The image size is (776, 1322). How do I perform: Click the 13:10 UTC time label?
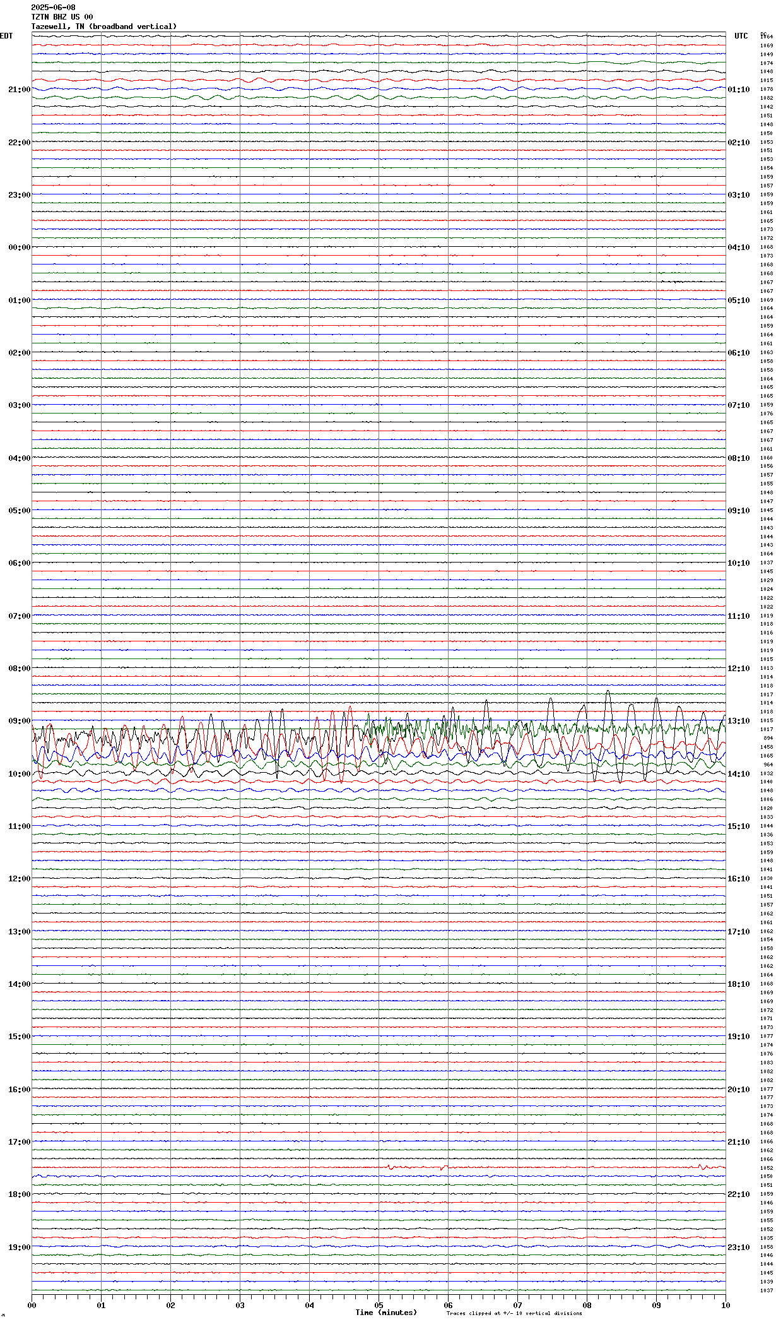739,721
